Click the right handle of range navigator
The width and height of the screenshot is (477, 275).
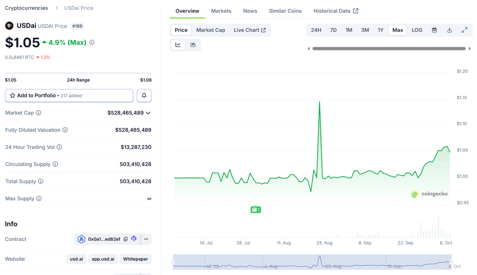(452, 262)
